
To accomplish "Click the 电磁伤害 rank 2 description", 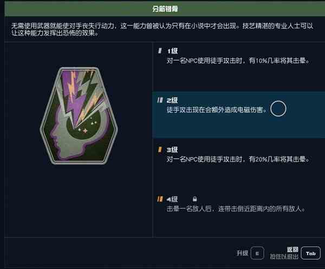I will click(x=217, y=110).
